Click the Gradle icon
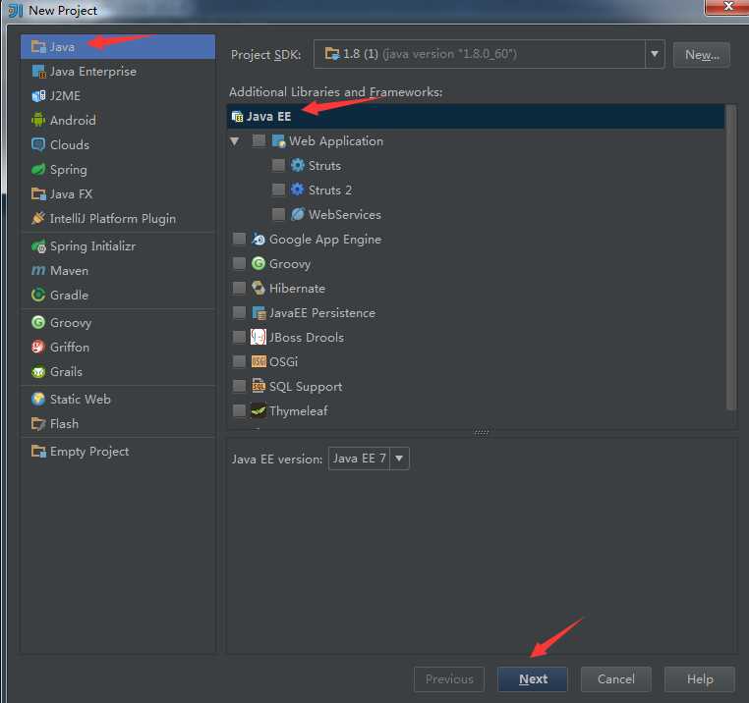Image resolution: width=749 pixels, height=703 pixels. [38, 295]
